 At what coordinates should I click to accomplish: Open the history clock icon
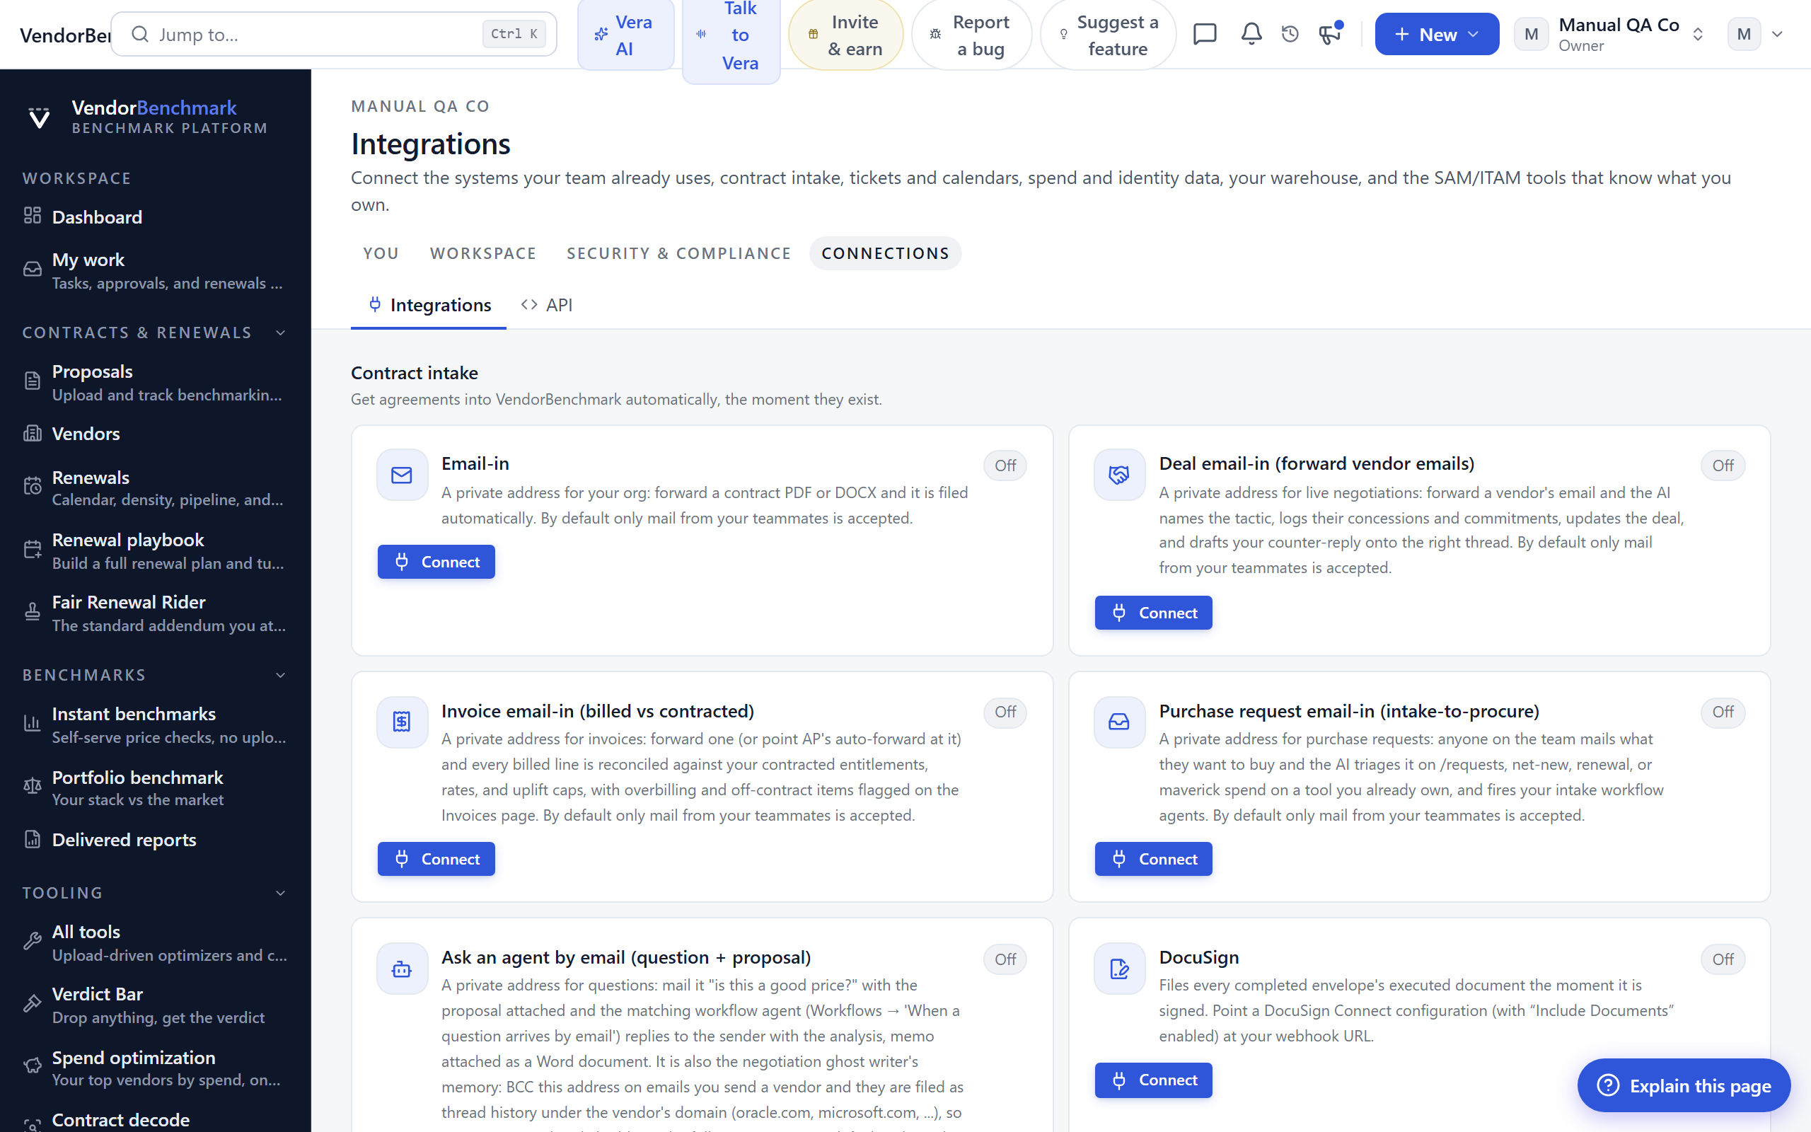[x=1290, y=34]
